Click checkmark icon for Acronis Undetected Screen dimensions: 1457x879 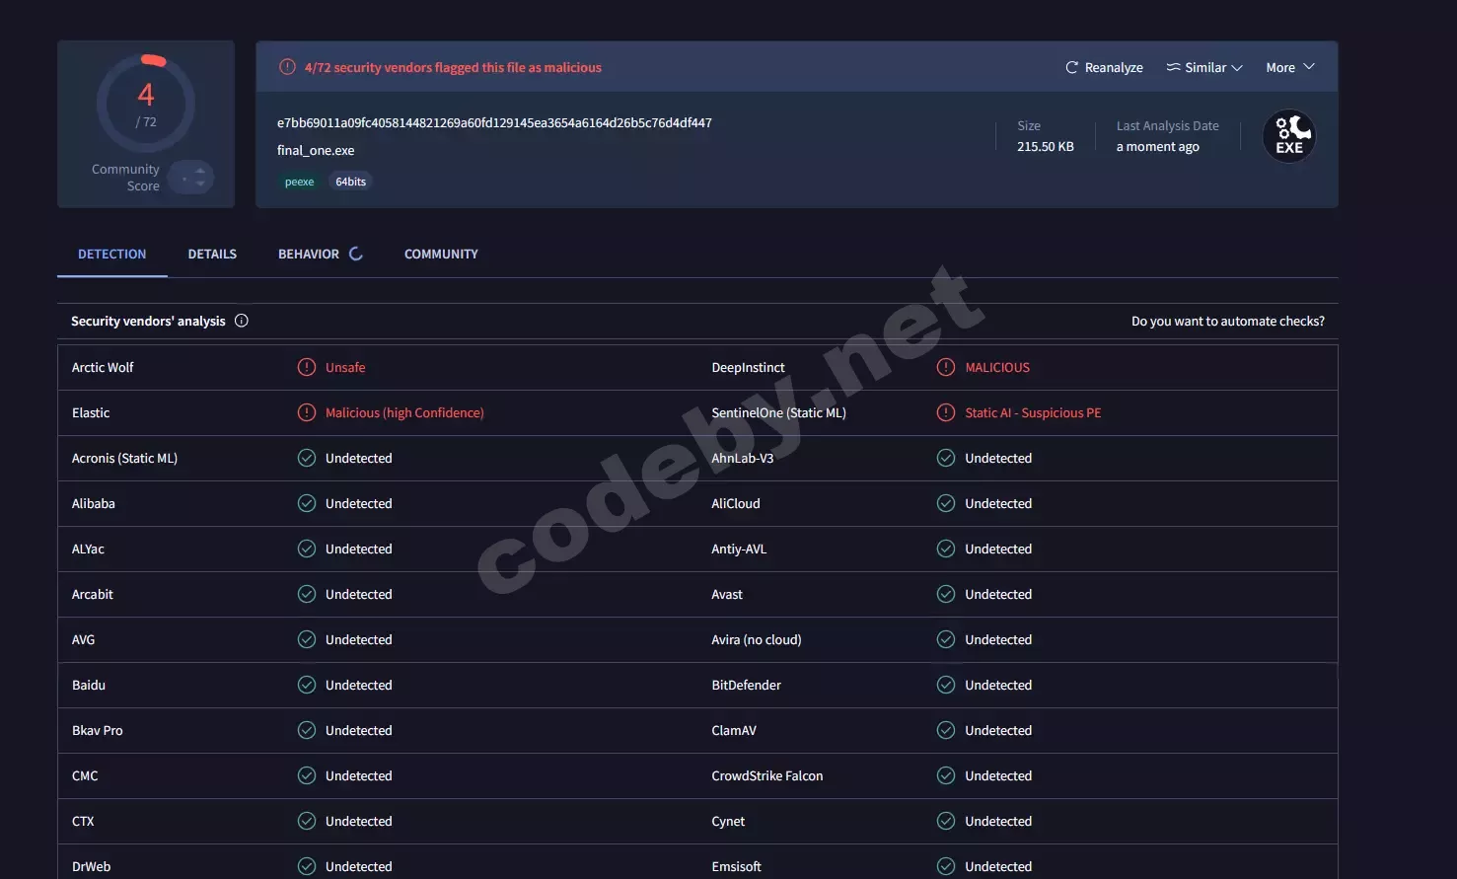pos(307,458)
